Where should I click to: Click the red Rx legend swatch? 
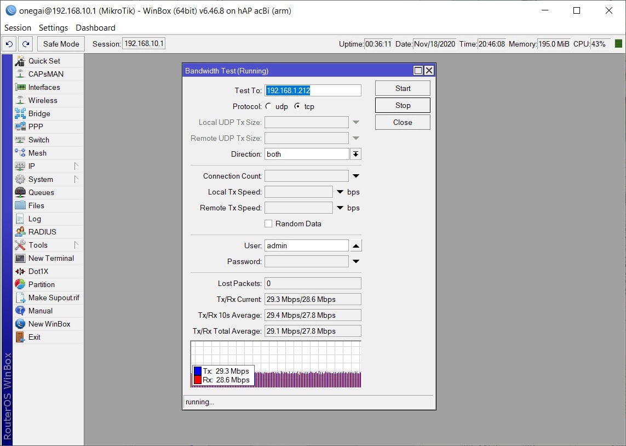pyautogui.click(x=198, y=380)
